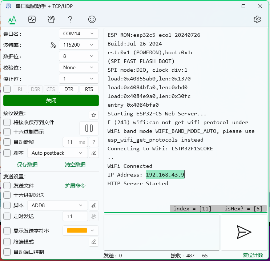Expand the 115200 baud rate dropdown
Image resolution: width=270 pixels, height=261 pixels.
point(78,45)
